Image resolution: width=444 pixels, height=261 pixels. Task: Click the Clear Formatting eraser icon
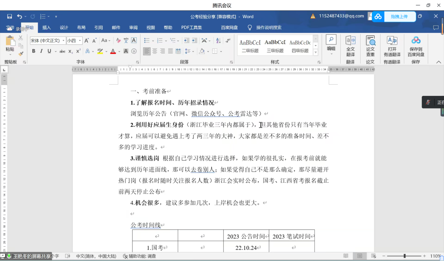[x=118, y=41]
